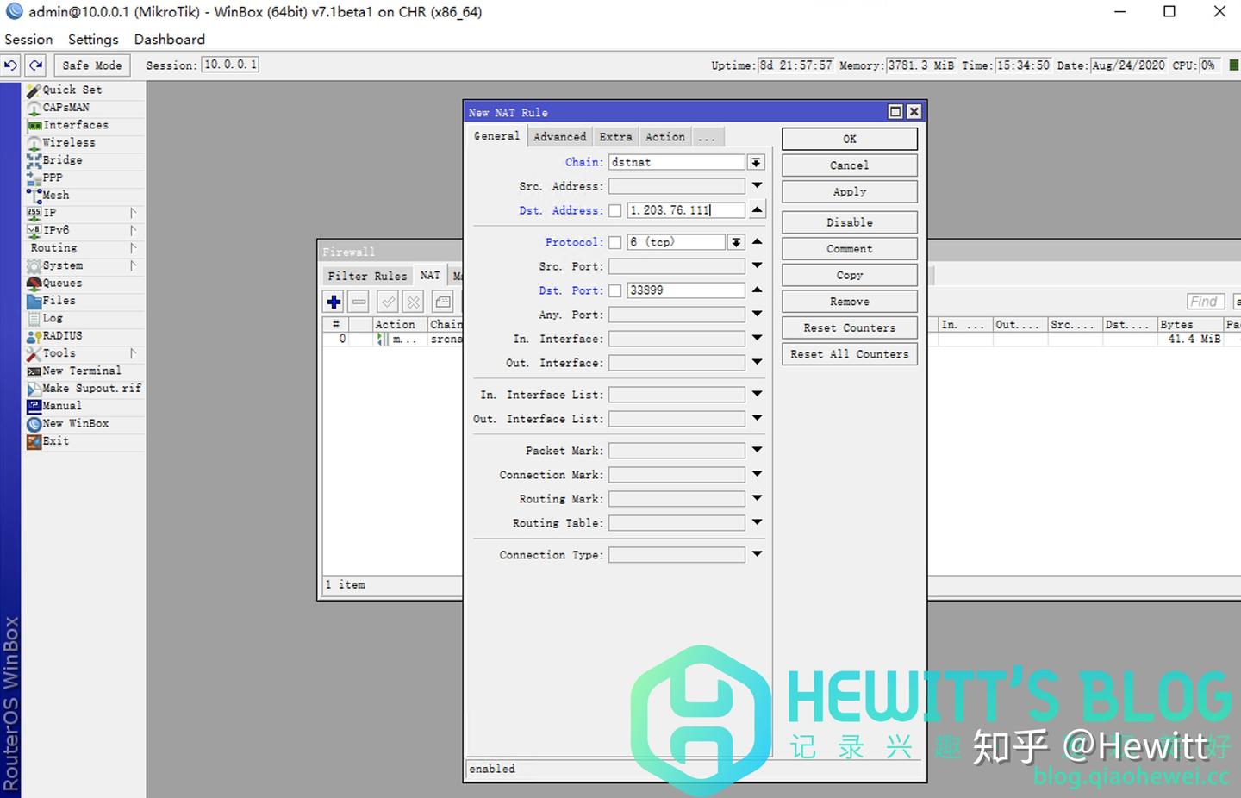Open Quick Set from the sidebar
Viewport: 1241px width, 798px height.
pos(72,90)
